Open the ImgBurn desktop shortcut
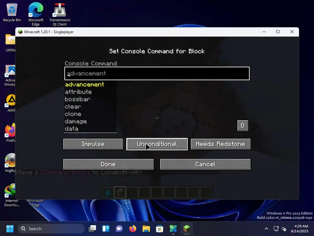 (x=10, y=163)
